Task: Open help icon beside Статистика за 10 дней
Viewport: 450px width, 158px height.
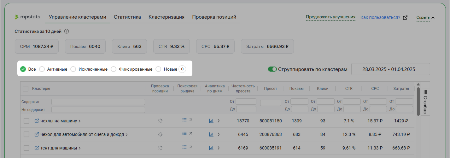Action: pyautogui.click(x=66, y=31)
